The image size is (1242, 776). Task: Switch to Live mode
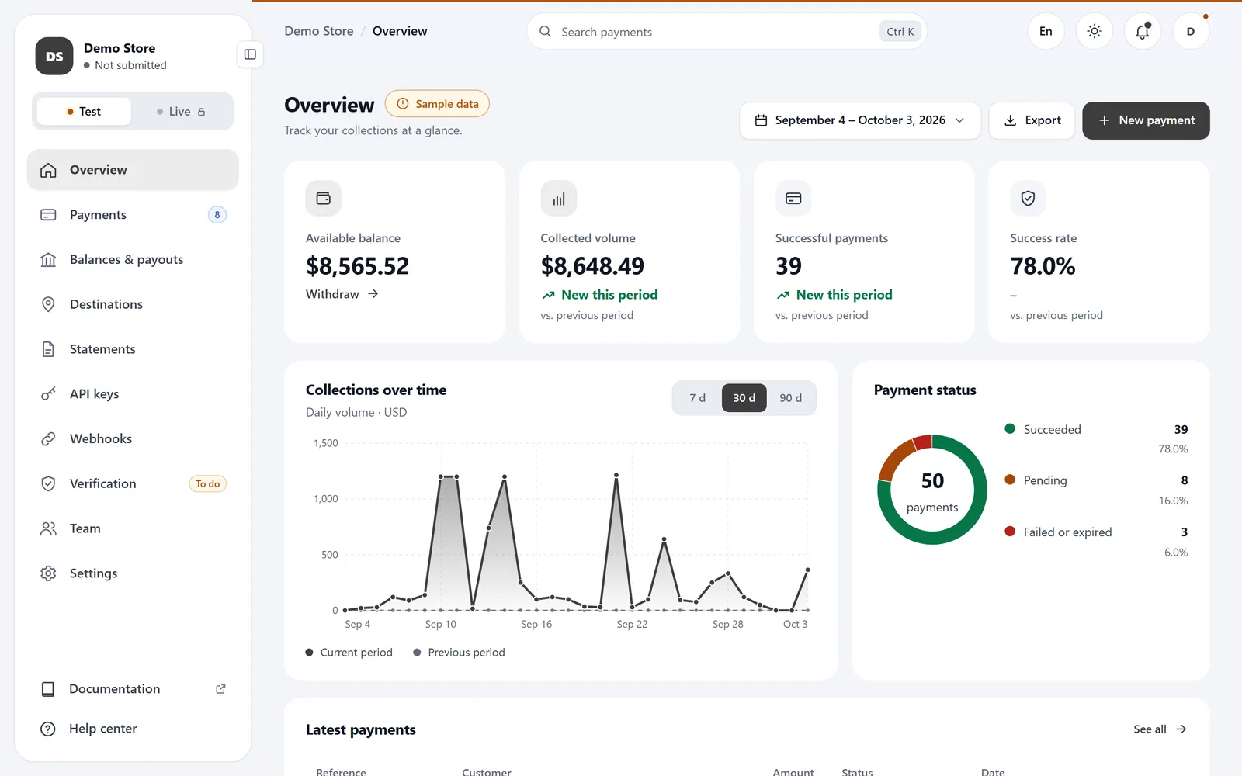181,112
